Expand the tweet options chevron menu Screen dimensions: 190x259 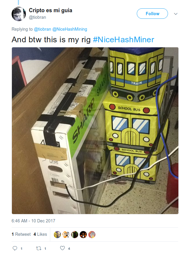pos(176,14)
